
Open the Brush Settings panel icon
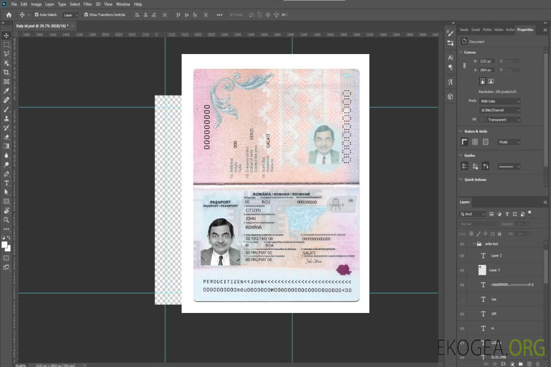pyautogui.click(x=450, y=33)
